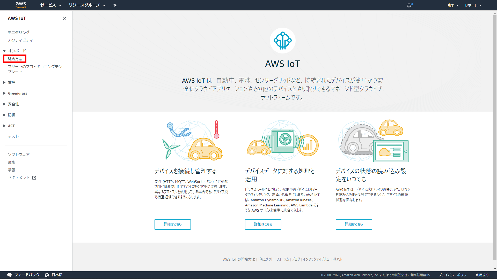This screenshot has width=497, height=279.
Task: Click the globe language icon in footer
Action: 47,275
